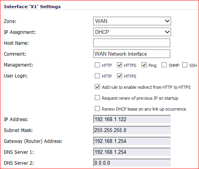
Task: Check Request renew of previous IP on startup
Action: (x=97, y=98)
